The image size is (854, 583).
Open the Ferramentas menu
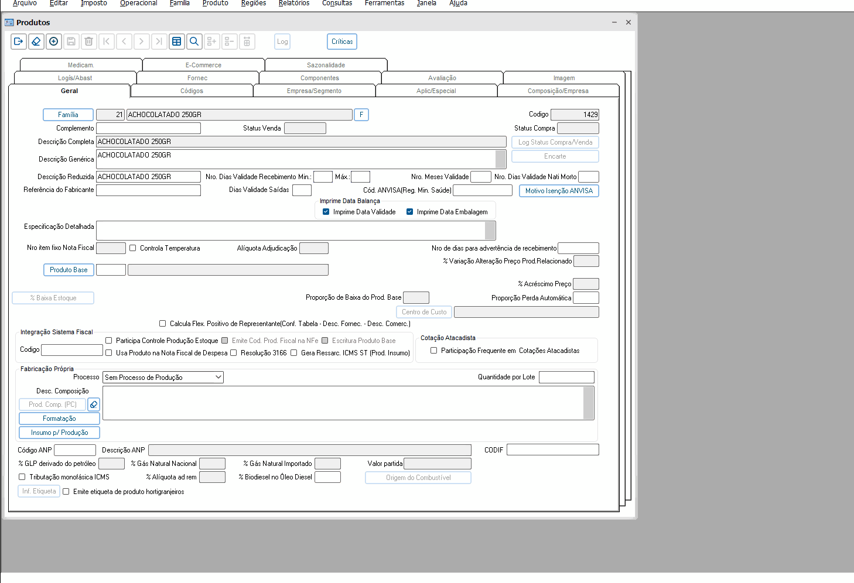click(384, 4)
